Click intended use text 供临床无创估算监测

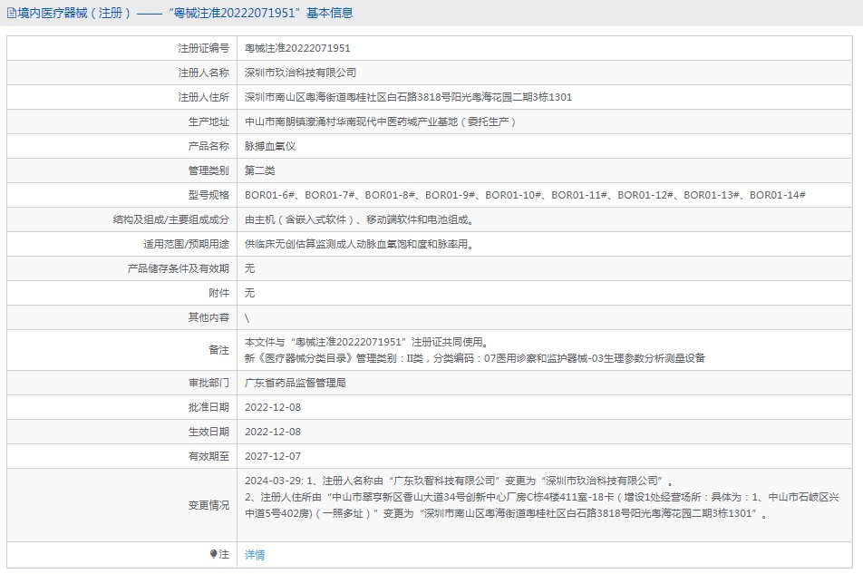pyautogui.click(x=360, y=244)
